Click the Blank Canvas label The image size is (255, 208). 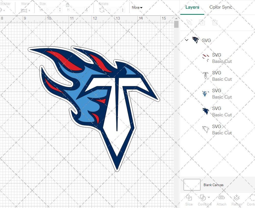(213, 185)
